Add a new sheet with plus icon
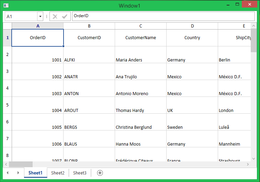Viewport: 260px width, 182px height. pyautogui.click(x=100, y=173)
